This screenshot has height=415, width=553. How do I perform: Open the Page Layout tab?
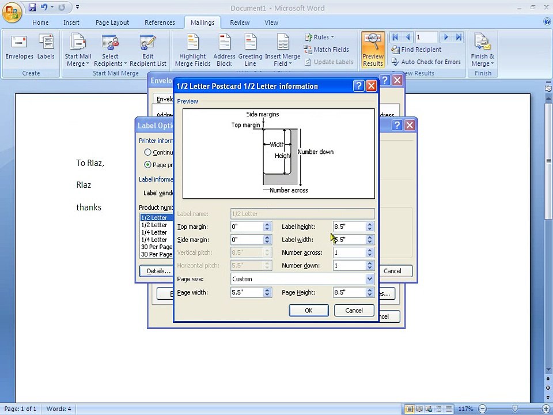[x=112, y=22]
